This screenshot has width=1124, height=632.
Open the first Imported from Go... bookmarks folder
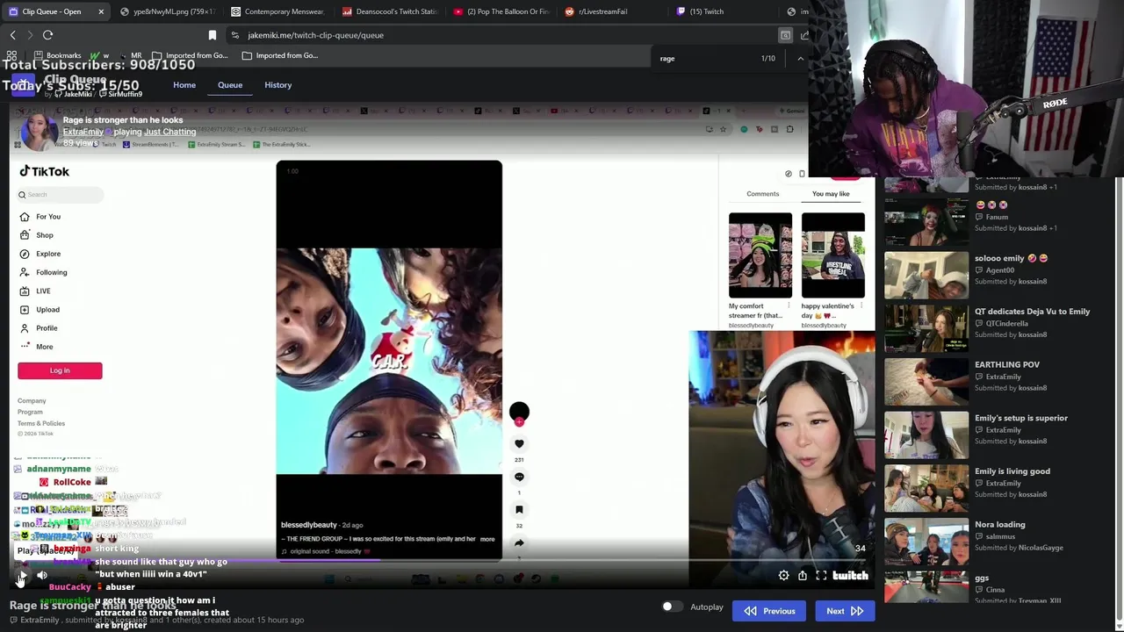click(190, 55)
